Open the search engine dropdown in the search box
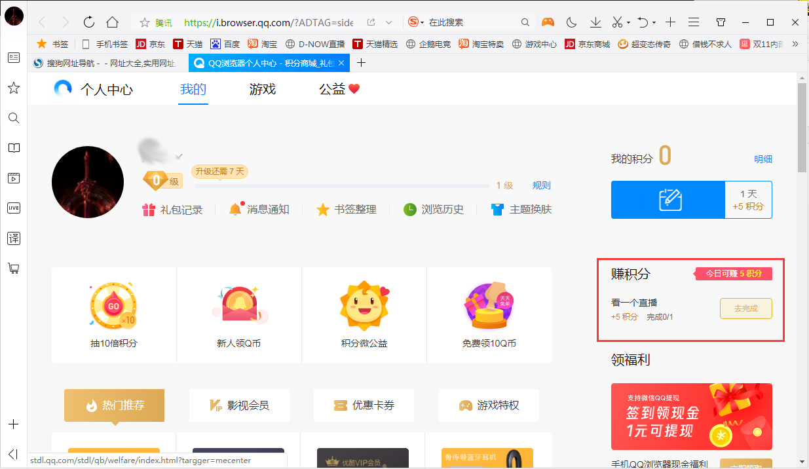This screenshot has height=469, width=809. tap(415, 22)
